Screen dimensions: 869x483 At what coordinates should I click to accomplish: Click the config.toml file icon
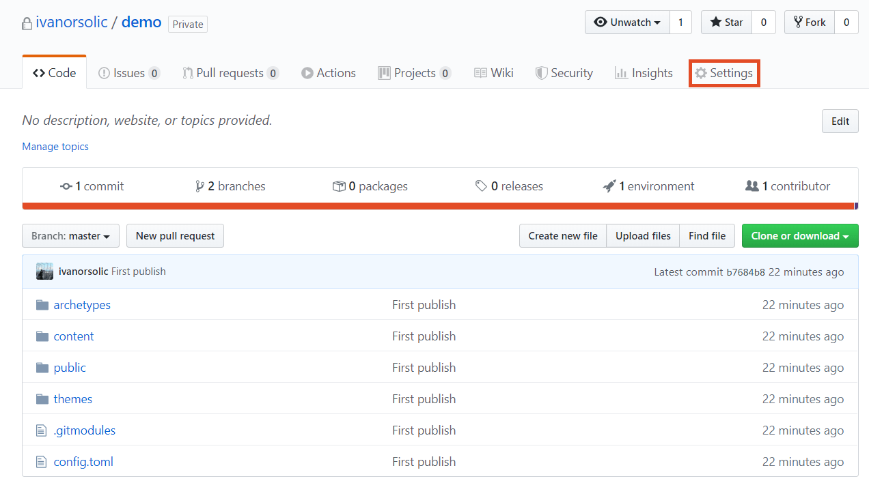pos(42,462)
